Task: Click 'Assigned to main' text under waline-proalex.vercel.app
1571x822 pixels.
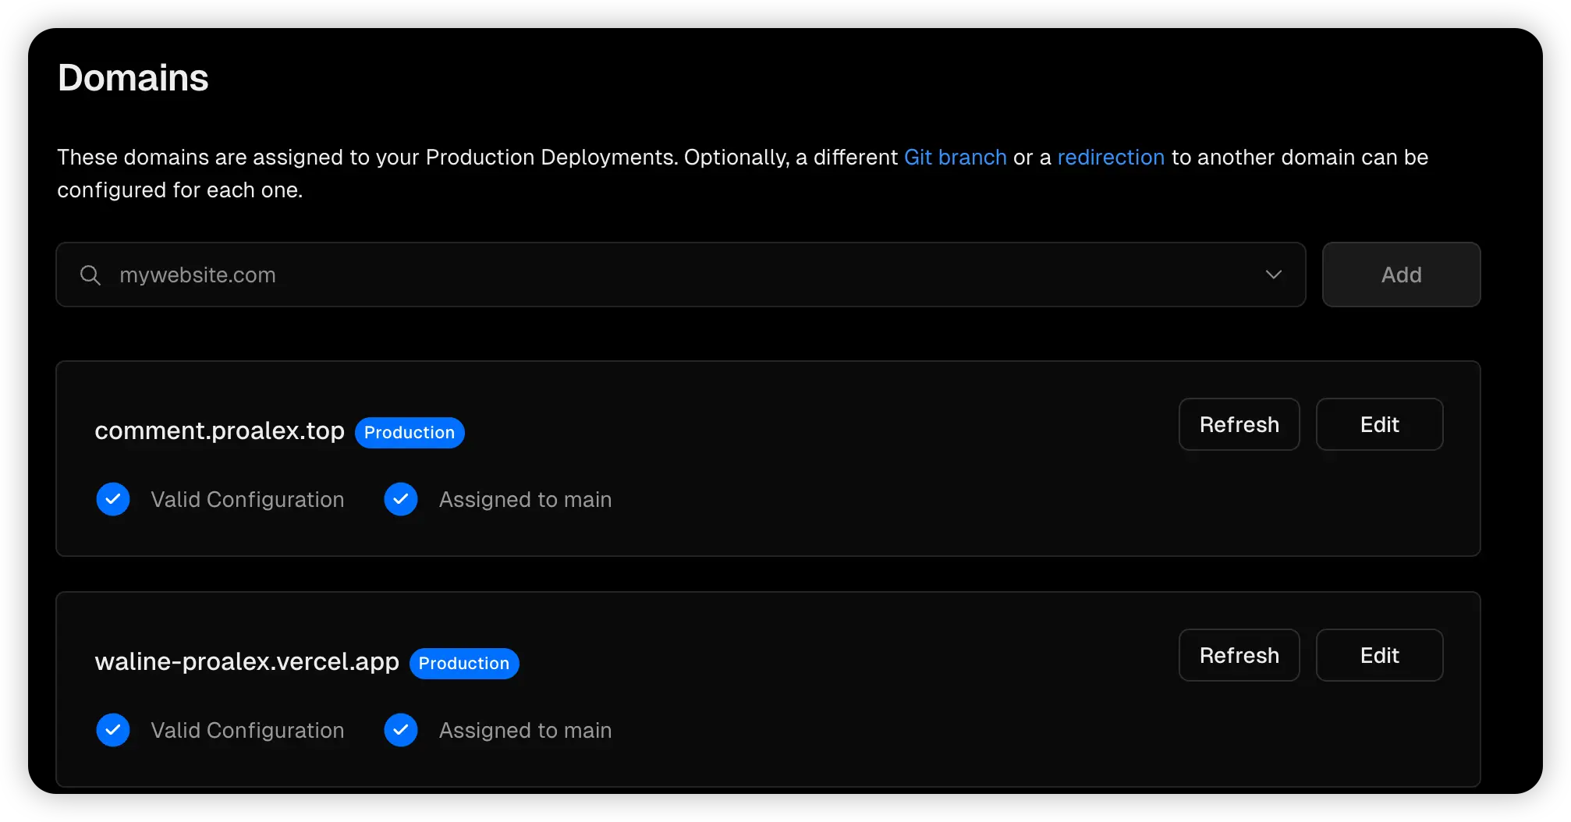Action: click(x=526, y=731)
